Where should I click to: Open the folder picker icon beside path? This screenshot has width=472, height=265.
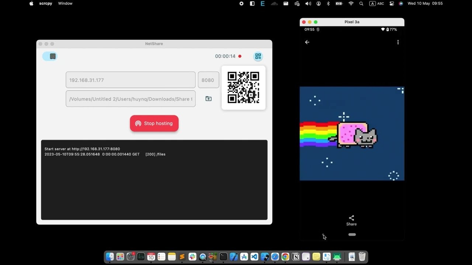point(208,99)
